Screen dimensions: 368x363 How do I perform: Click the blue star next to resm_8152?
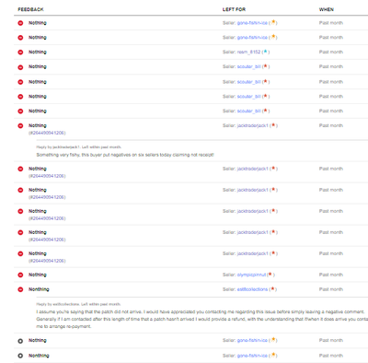266,52
